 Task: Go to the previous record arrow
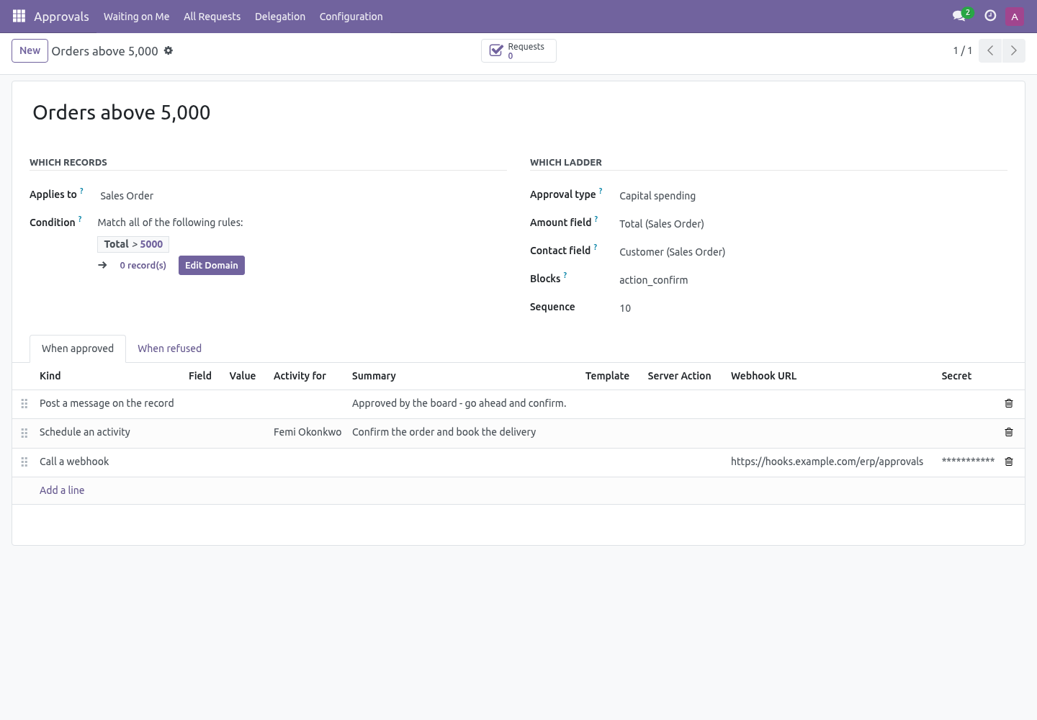(x=990, y=50)
